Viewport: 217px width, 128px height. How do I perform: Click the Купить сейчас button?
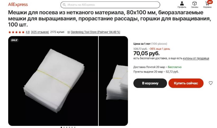186,83
